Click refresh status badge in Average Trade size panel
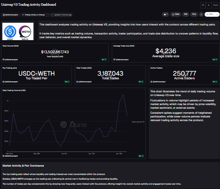The width and height of the screenshot is (220, 189). 215,60
